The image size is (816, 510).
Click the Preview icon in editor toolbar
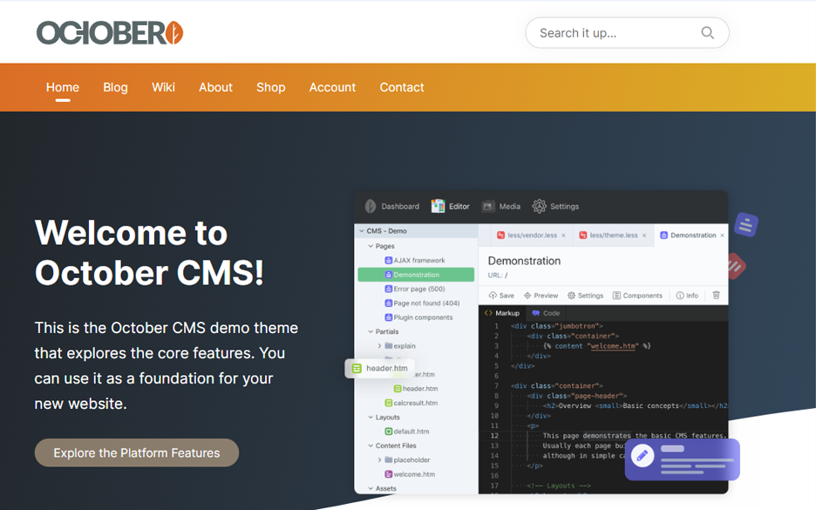pos(527,296)
